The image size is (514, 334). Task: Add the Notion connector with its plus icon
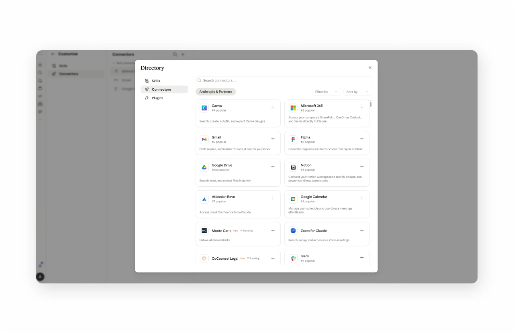[362, 167]
